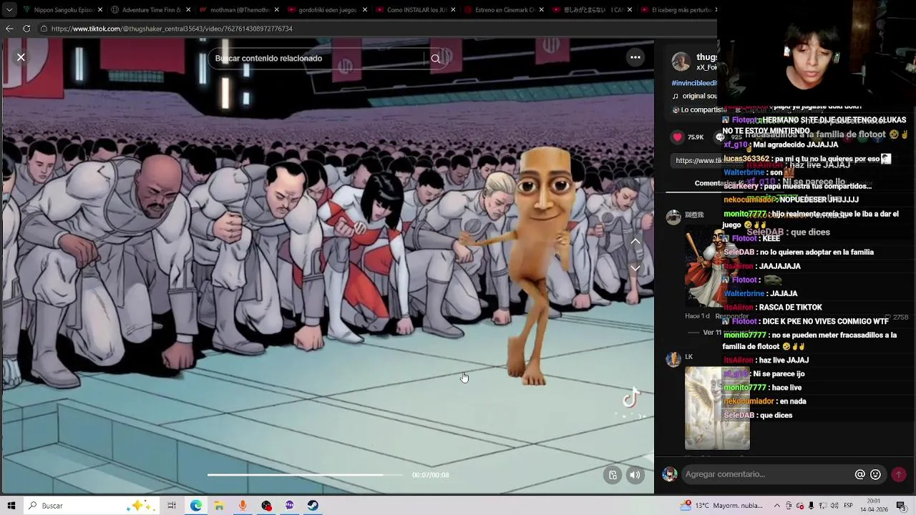Screen dimensions: 916x515
Task: Click the browser back arrow
Action: click(9, 29)
